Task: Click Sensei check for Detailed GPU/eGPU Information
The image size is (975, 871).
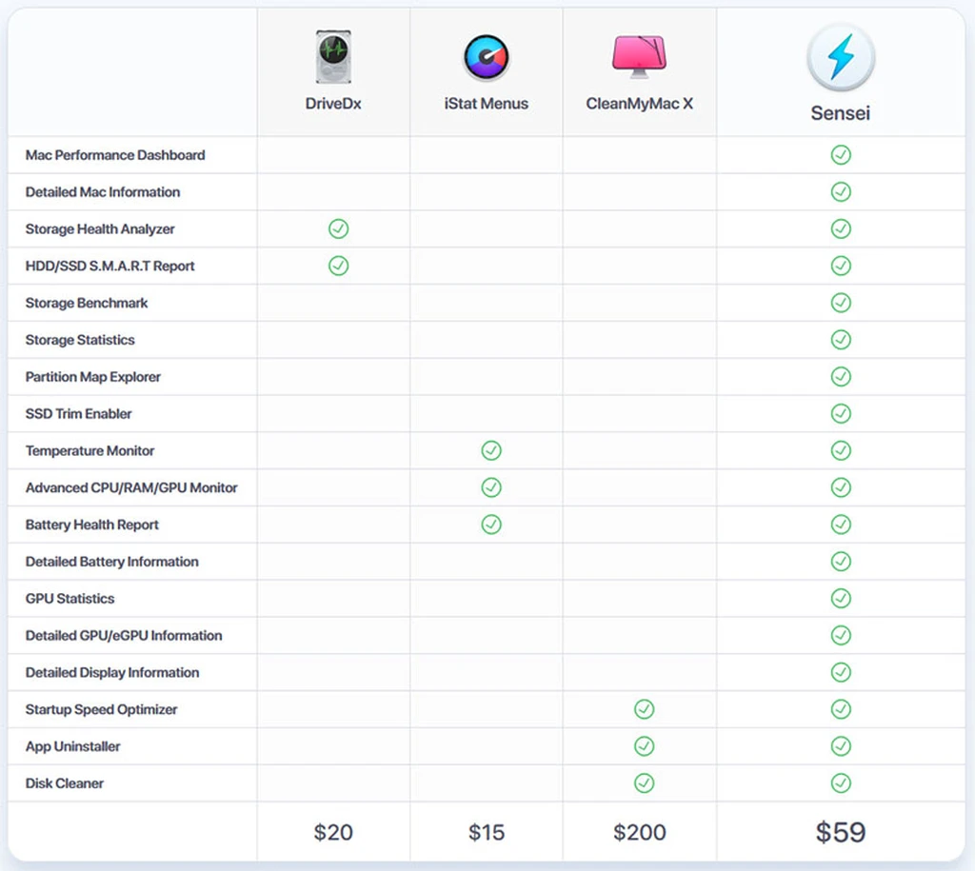Action: coord(841,635)
